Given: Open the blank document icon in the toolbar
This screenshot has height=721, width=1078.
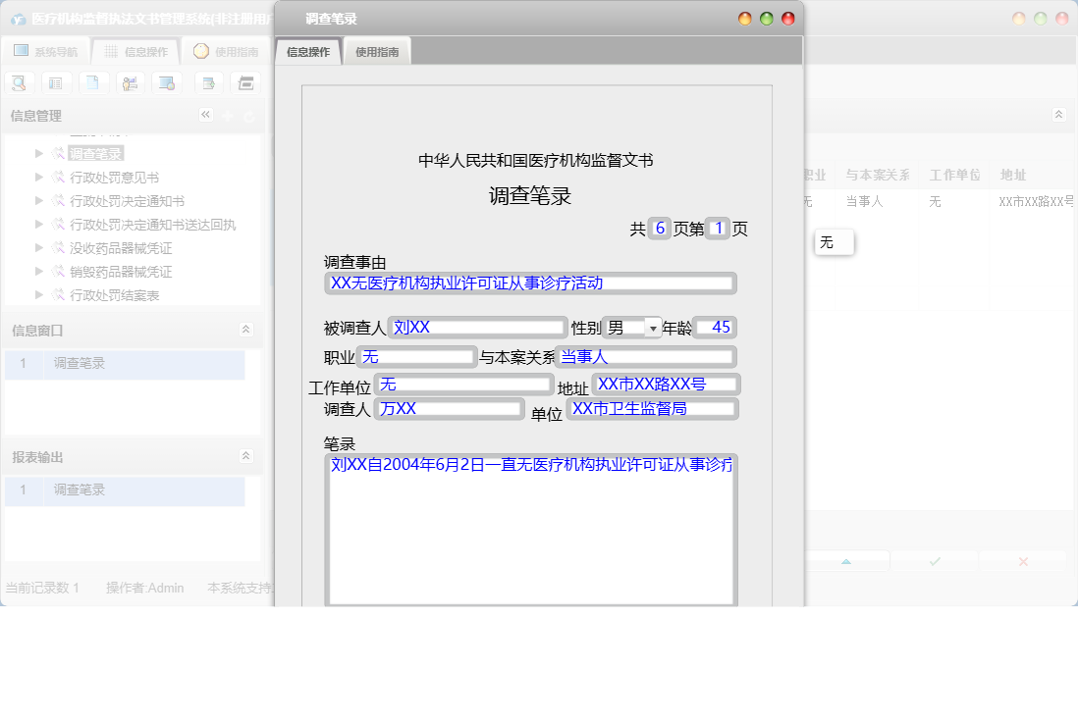Looking at the screenshot, I should [x=93, y=82].
